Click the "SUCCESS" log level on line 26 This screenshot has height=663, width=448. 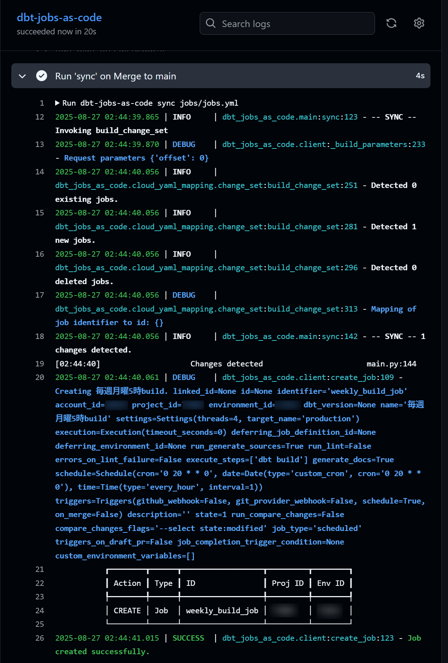pyautogui.click(x=188, y=638)
